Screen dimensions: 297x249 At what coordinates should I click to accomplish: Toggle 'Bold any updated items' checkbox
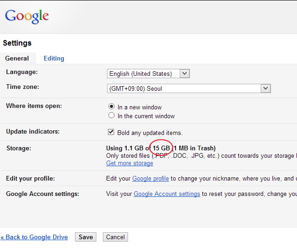click(111, 132)
